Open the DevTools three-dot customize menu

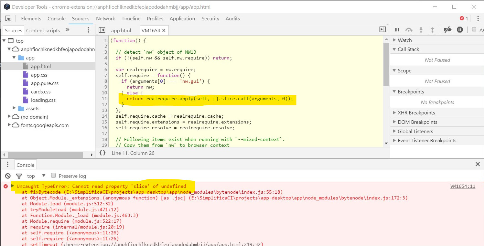click(x=478, y=19)
